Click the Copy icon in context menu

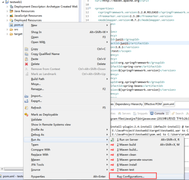tap(26, 49)
